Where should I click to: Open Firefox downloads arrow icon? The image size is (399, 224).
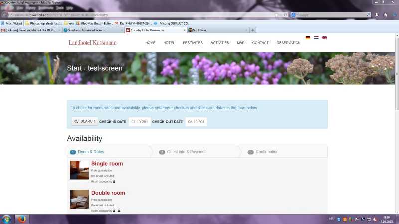click(x=378, y=15)
